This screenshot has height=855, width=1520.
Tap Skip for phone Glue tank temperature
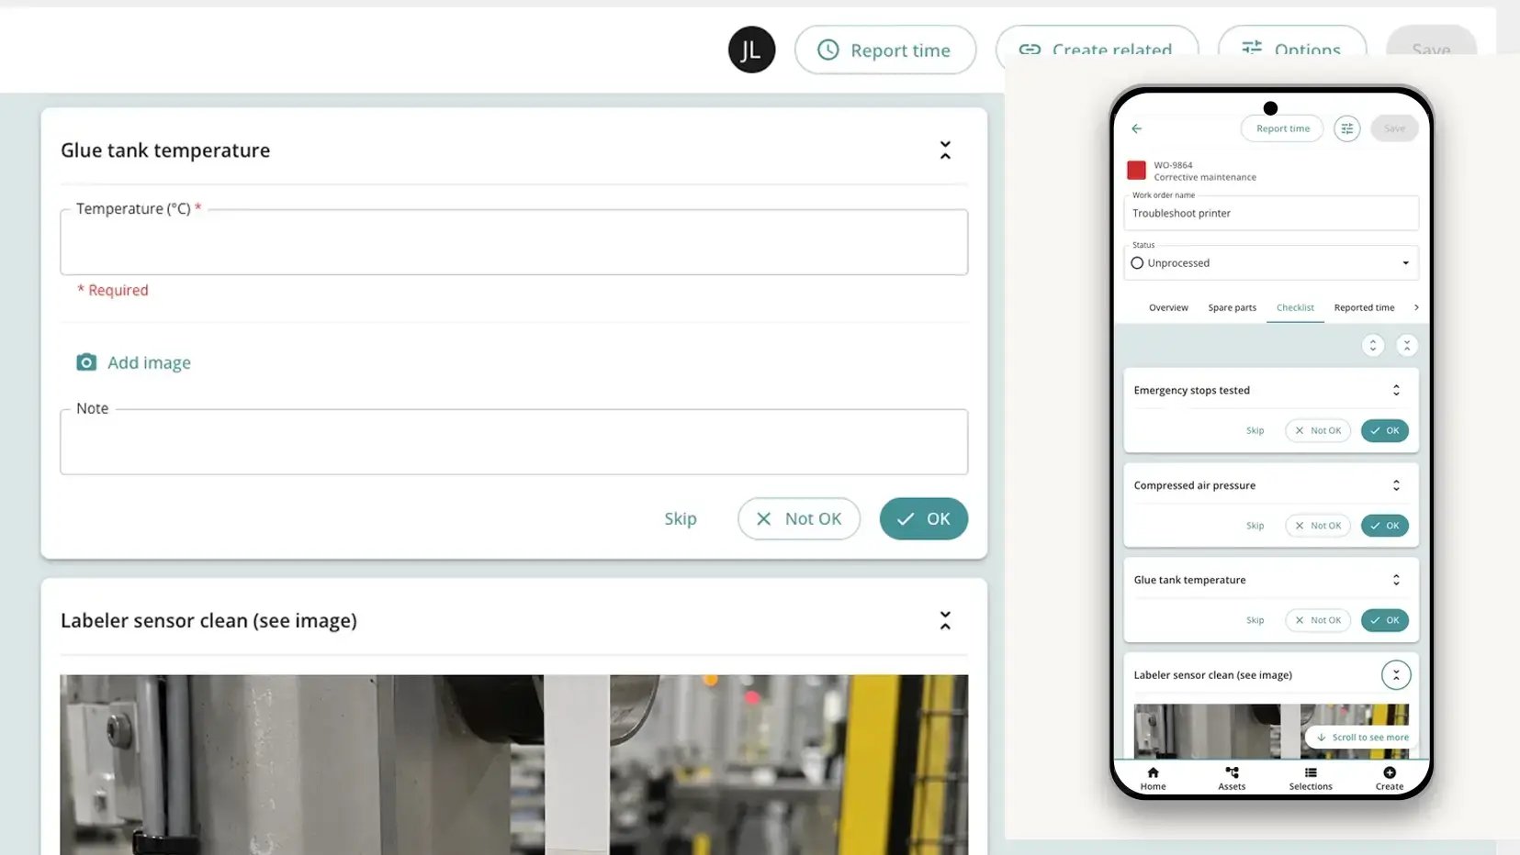pyautogui.click(x=1255, y=620)
